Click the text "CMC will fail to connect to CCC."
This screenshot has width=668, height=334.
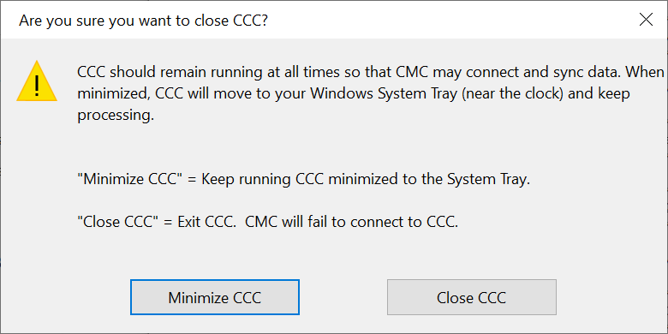352,223
